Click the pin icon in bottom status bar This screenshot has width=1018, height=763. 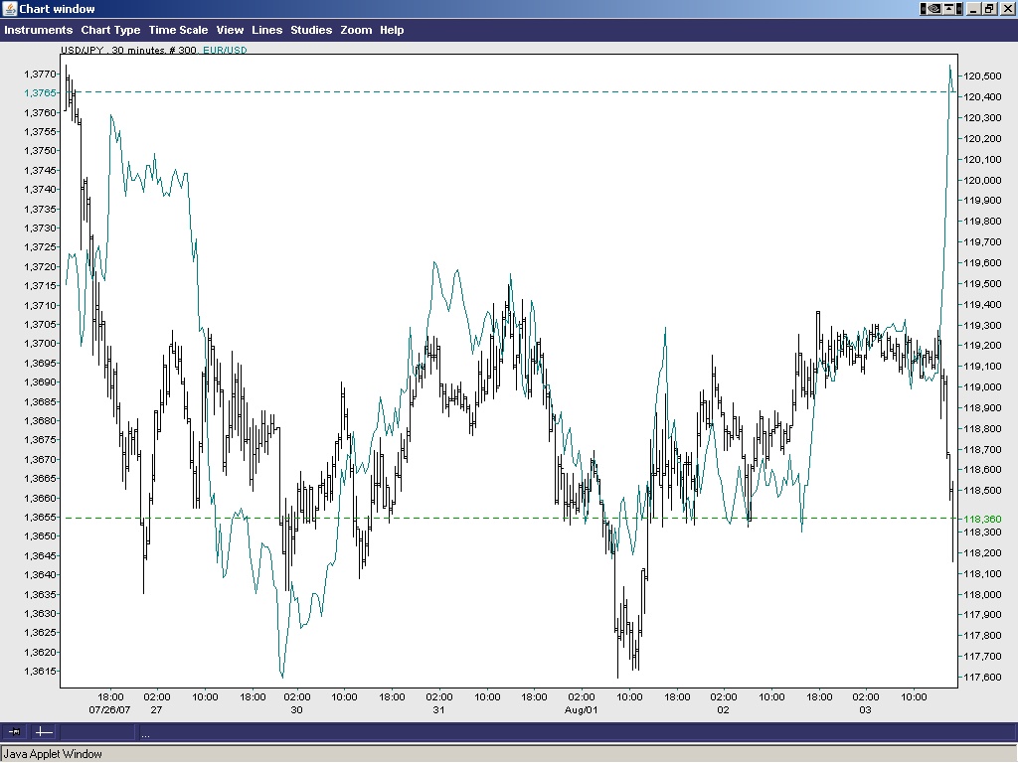click(x=15, y=732)
